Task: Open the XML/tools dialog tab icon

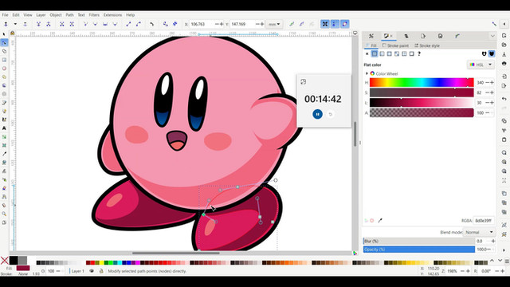Action: tap(371, 36)
